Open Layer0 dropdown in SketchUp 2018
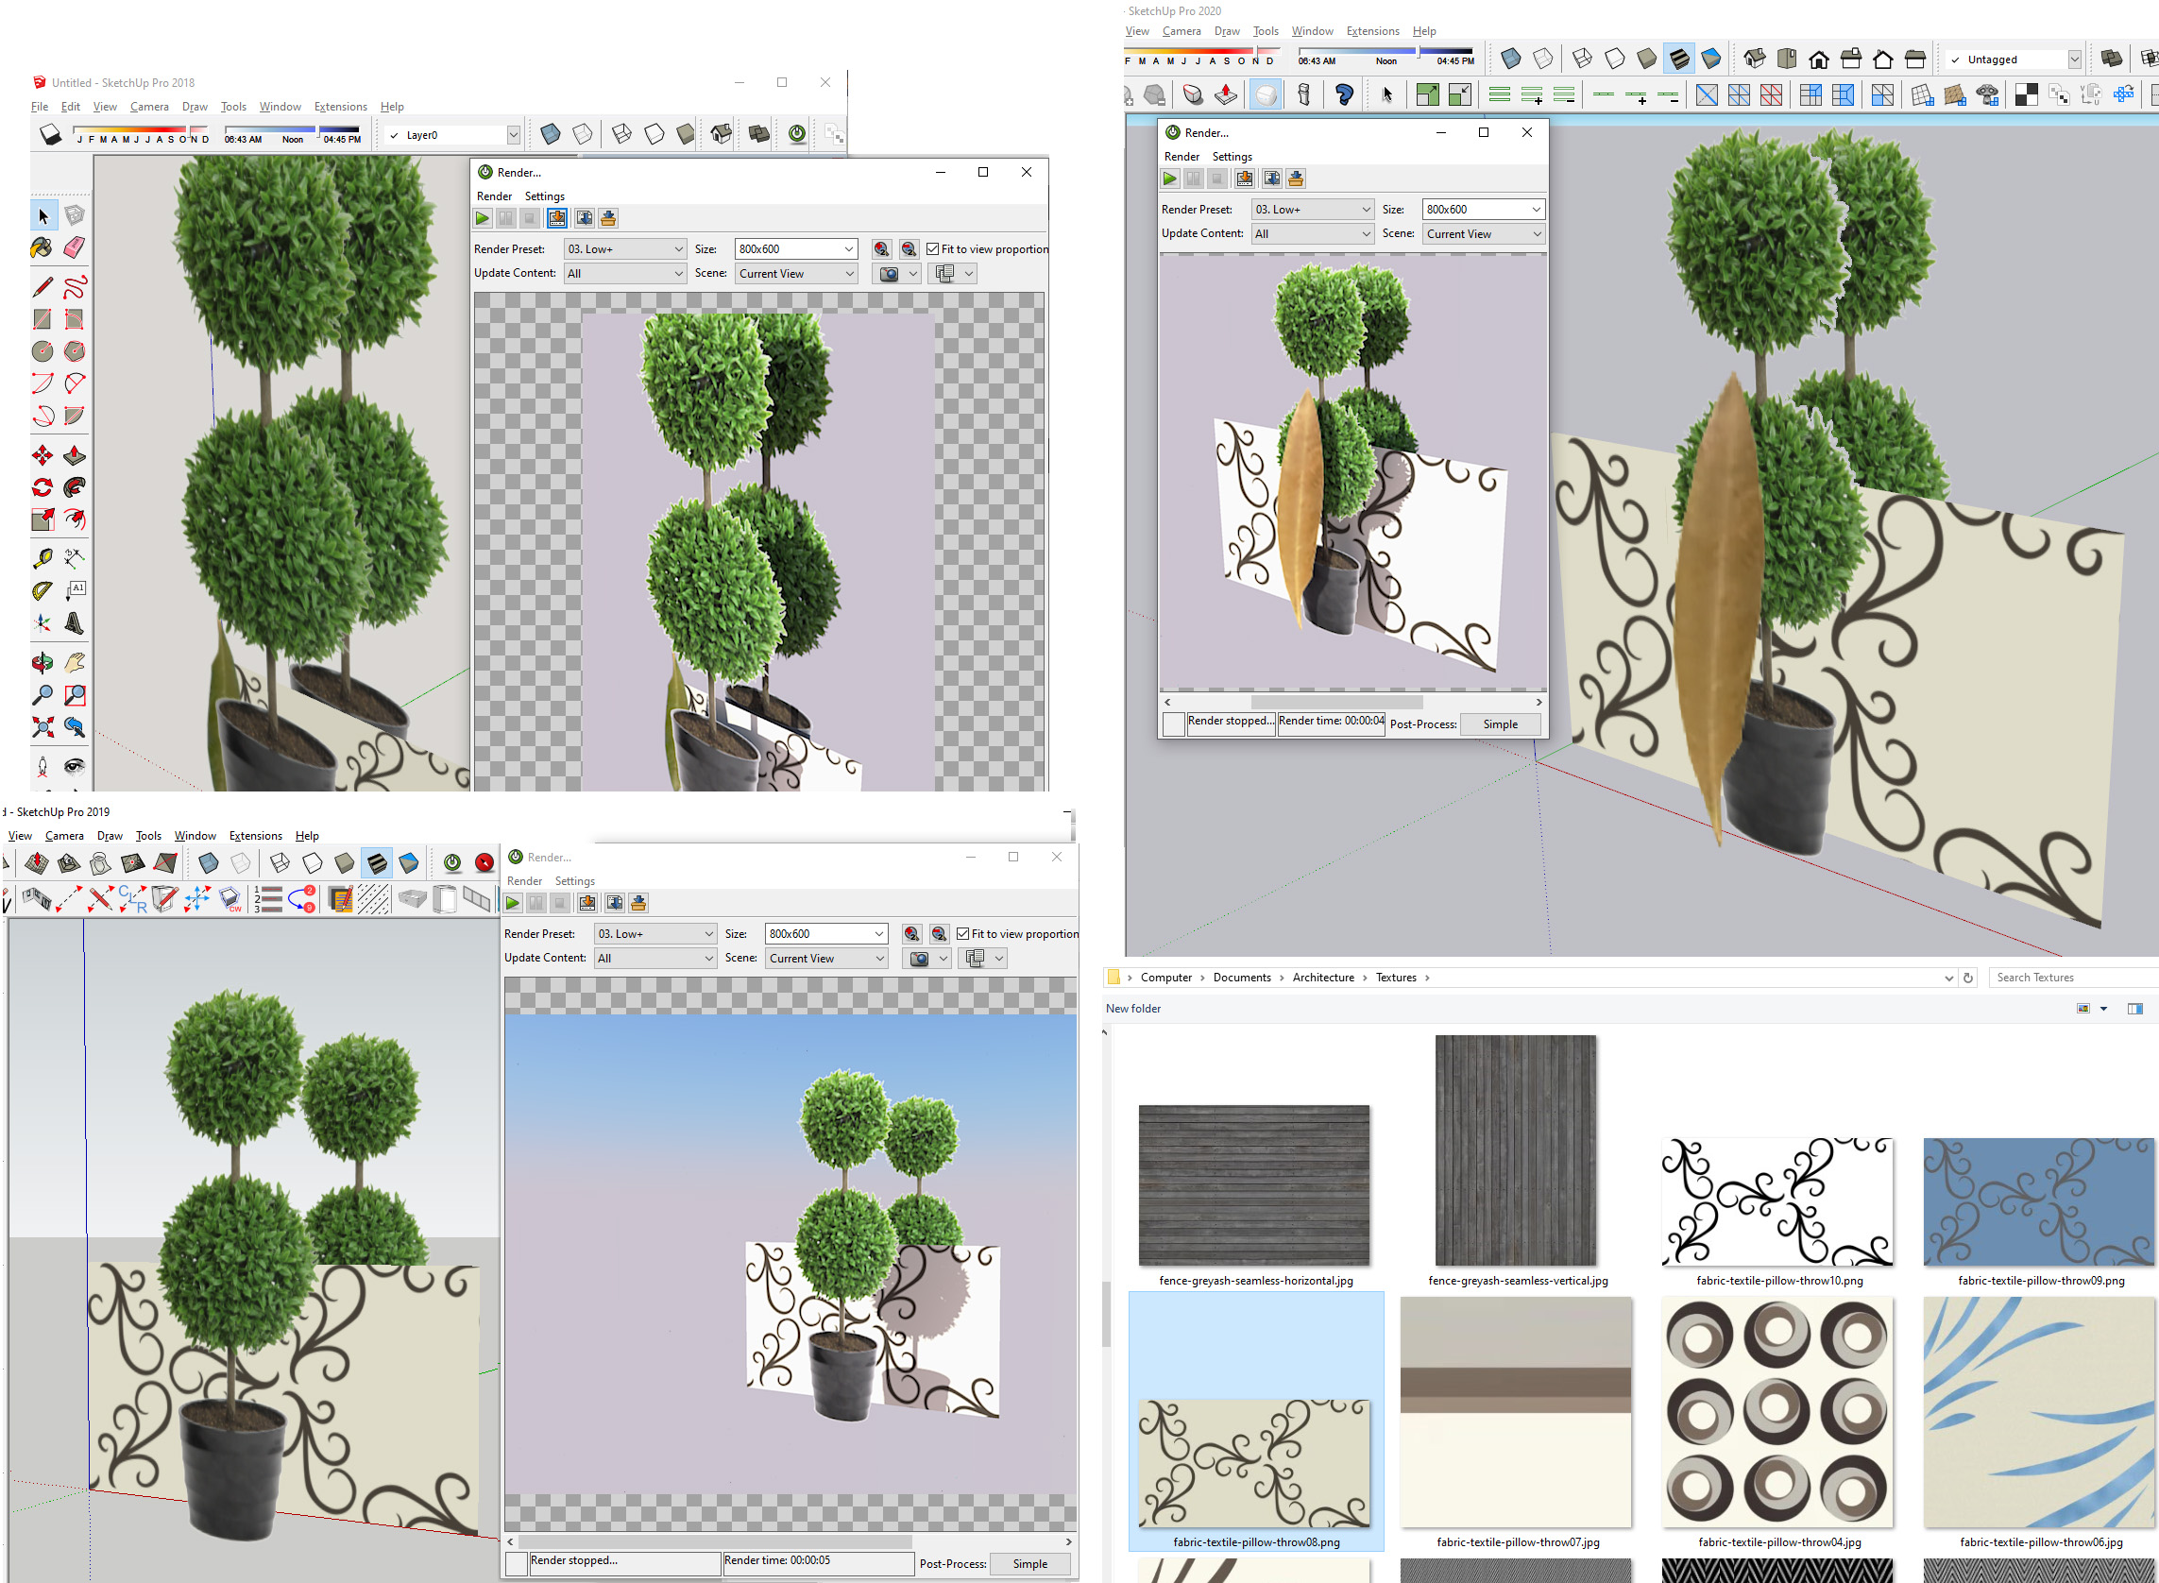The height and width of the screenshot is (1583, 2159). pyautogui.click(x=514, y=135)
